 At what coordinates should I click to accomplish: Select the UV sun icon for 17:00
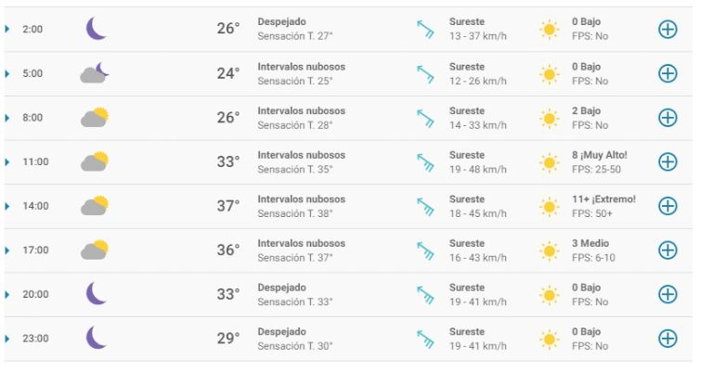tap(549, 250)
